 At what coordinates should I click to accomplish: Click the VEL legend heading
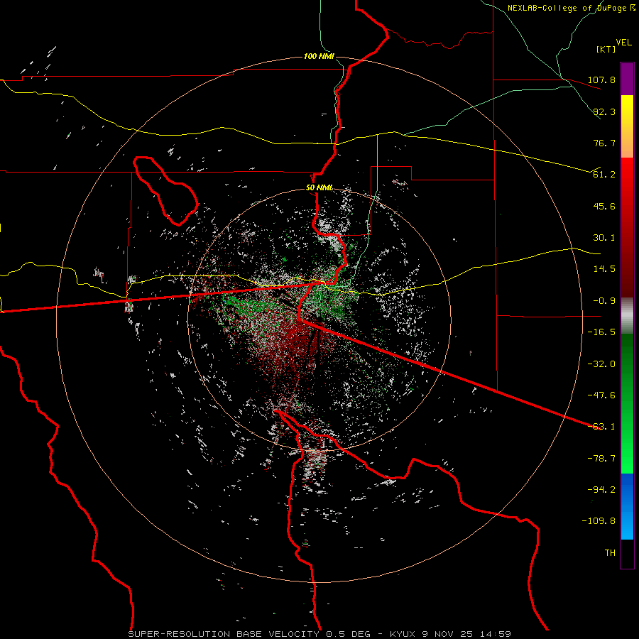click(623, 43)
